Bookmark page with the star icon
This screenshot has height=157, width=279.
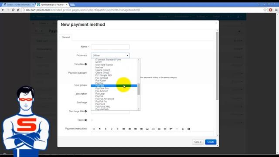(x=265, y=10)
